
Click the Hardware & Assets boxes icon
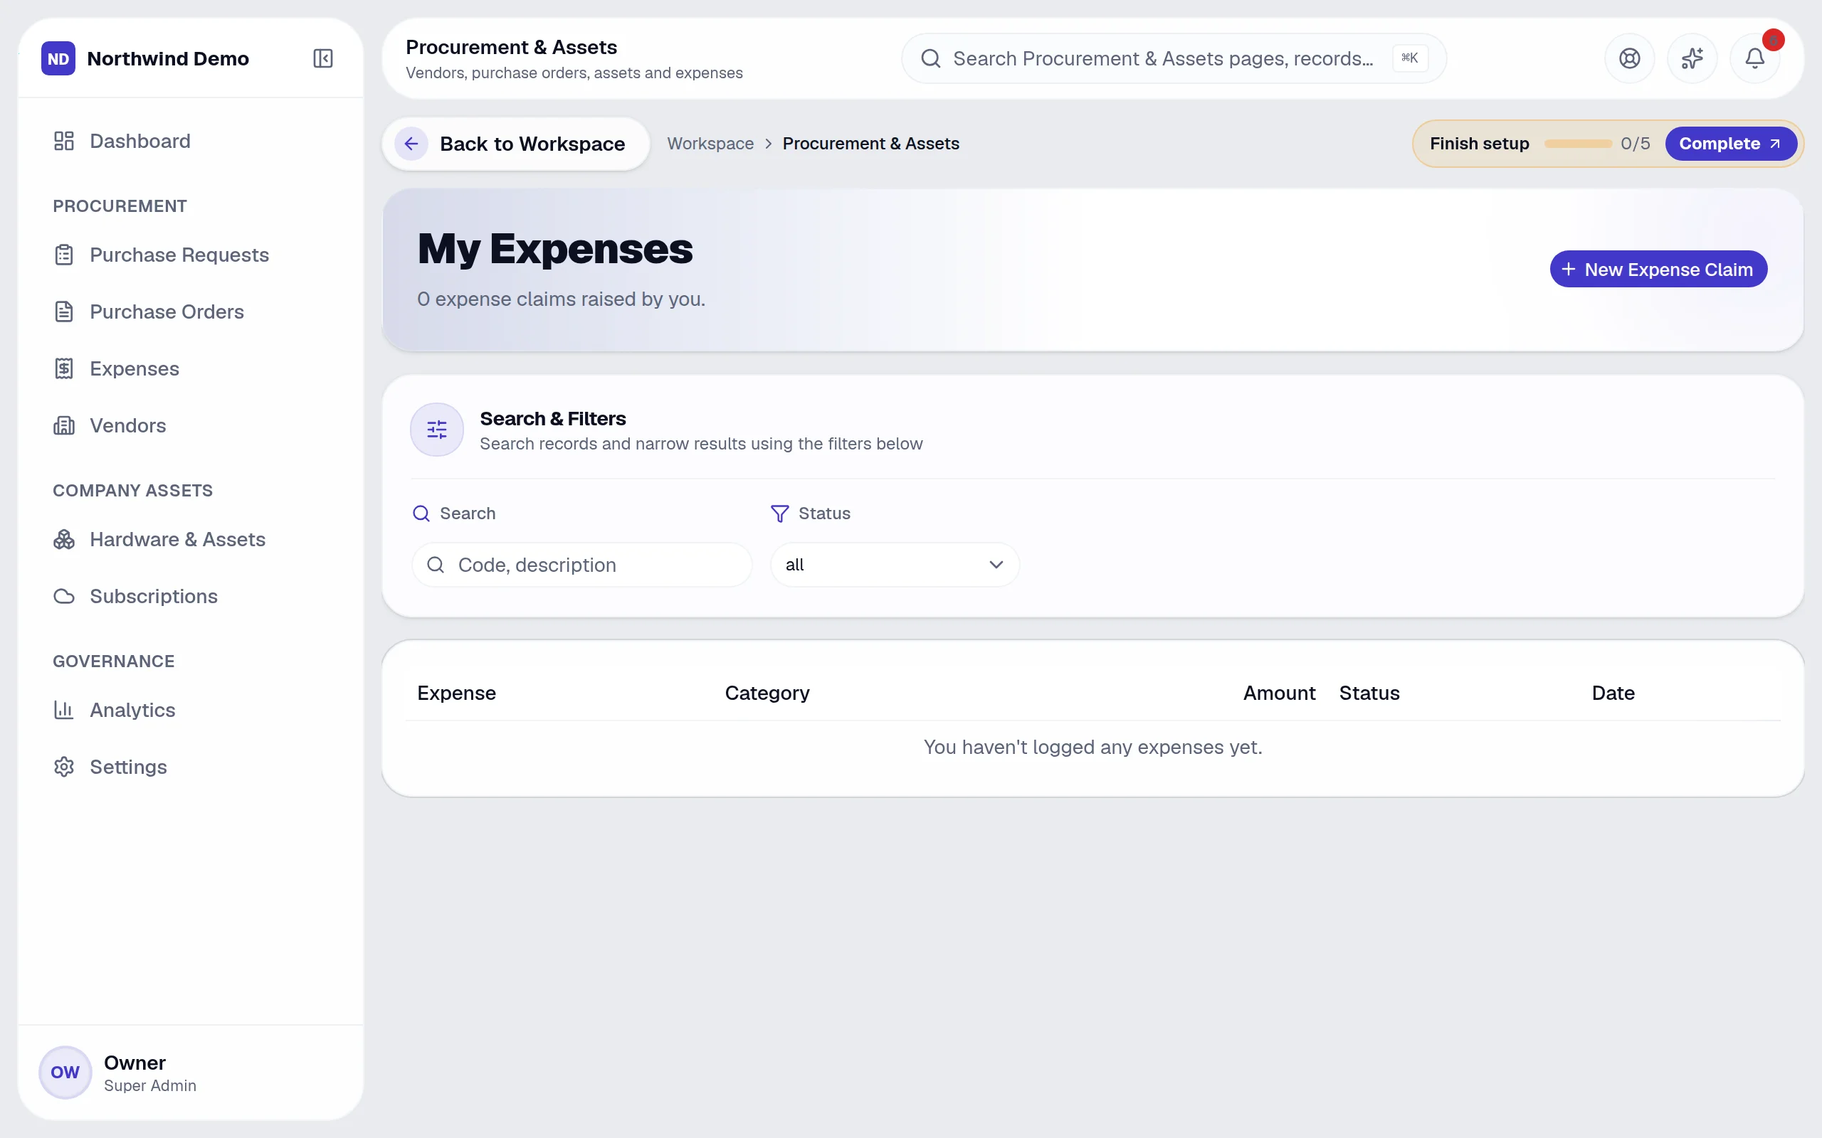[x=64, y=540]
